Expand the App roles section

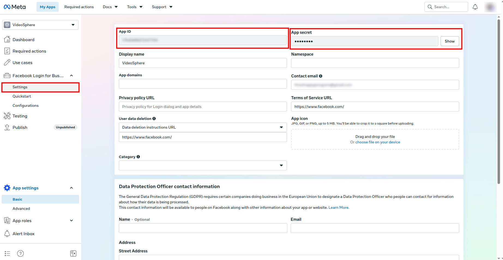click(71, 220)
